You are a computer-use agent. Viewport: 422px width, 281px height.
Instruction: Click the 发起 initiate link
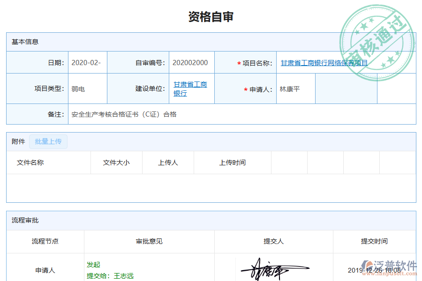click(93, 265)
